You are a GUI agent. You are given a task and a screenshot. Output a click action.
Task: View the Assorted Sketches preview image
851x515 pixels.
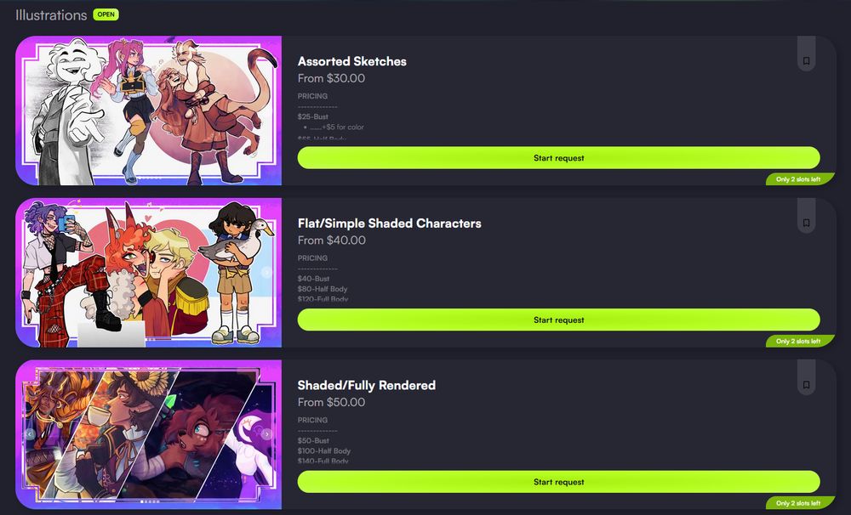tap(149, 110)
